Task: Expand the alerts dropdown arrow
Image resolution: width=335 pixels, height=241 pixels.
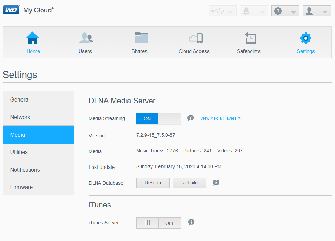Action: pos(262,12)
